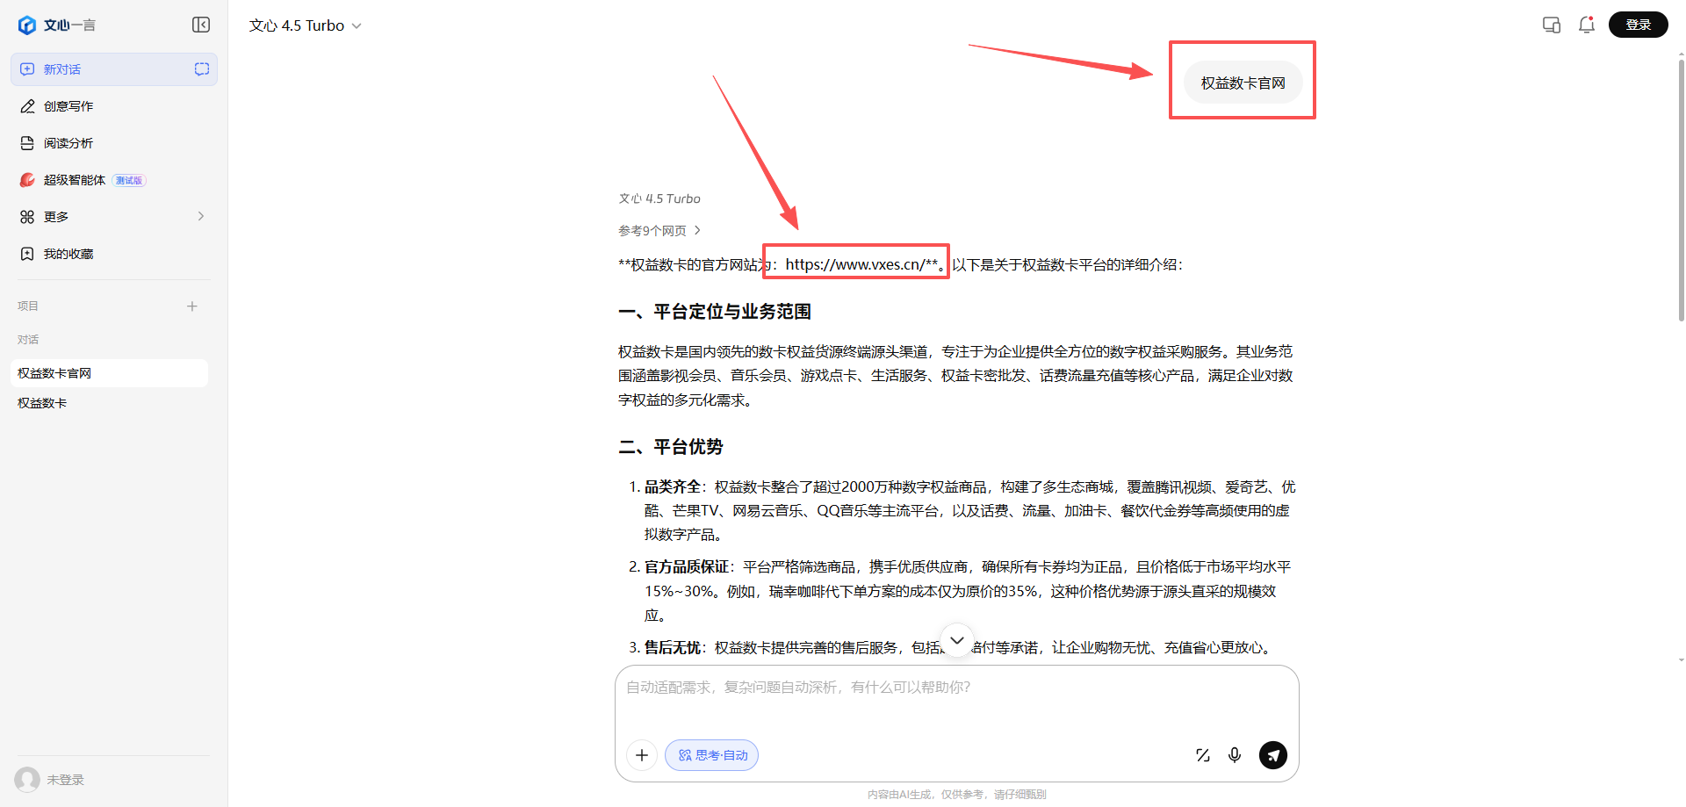The image size is (1686, 807).
Task: Create a new 项目 with plus icon
Action: point(192,306)
